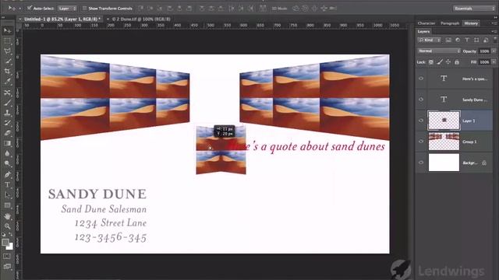Select the Blur tool
The image size is (499, 280).
coord(7,153)
